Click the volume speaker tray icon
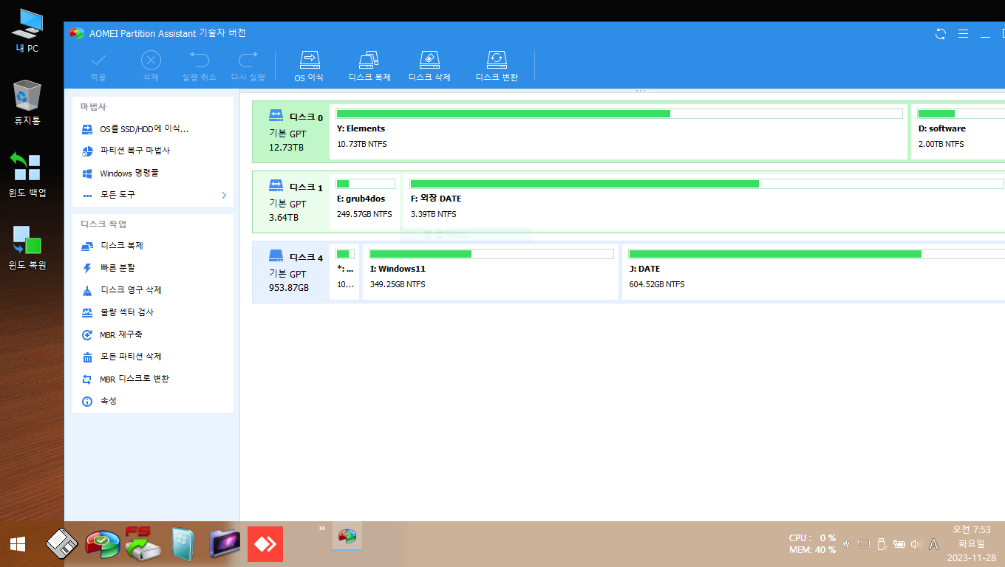The width and height of the screenshot is (1005, 567). pyautogui.click(x=916, y=544)
